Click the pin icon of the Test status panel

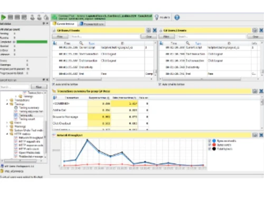(44, 23)
